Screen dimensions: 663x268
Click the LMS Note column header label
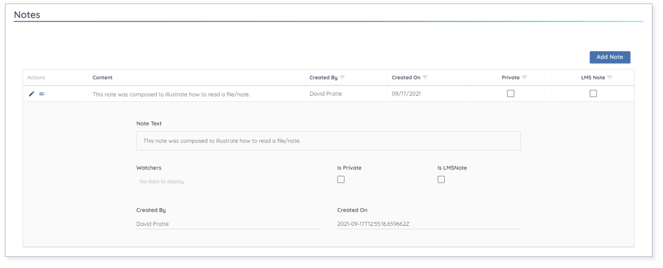pyautogui.click(x=593, y=78)
